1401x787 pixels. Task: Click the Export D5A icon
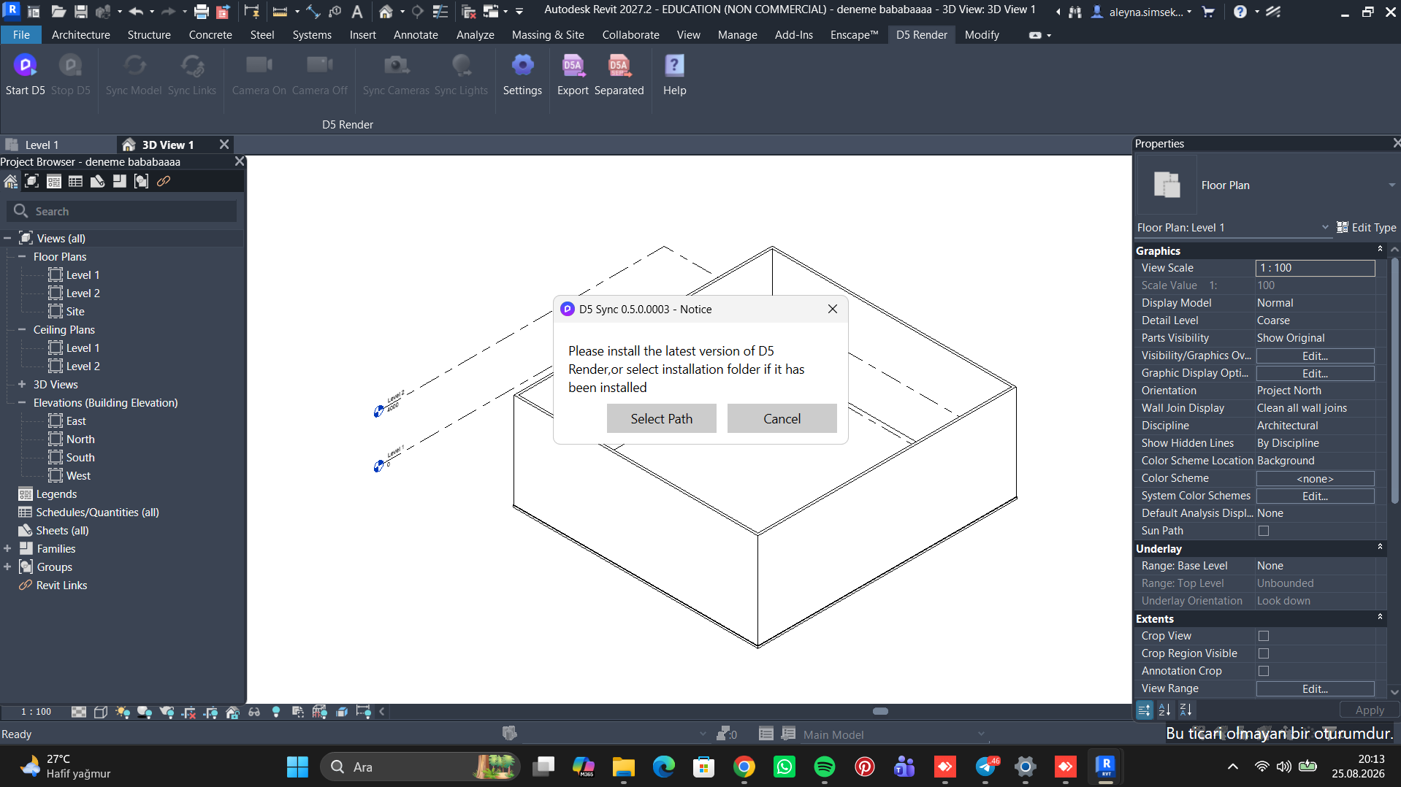(573, 66)
